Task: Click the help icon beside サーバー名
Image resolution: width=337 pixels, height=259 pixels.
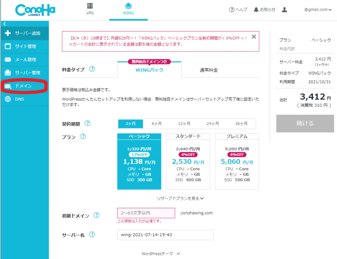Action: pyautogui.click(x=92, y=234)
